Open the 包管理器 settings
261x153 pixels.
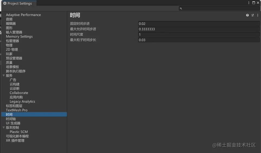click(x=12, y=41)
